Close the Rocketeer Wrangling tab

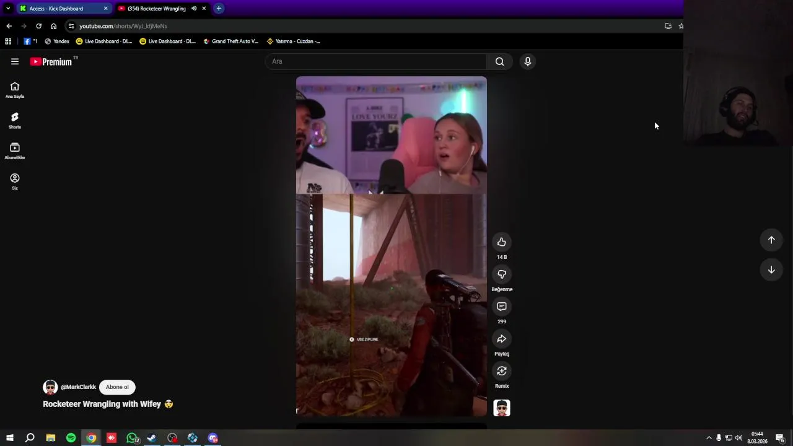tap(204, 9)
